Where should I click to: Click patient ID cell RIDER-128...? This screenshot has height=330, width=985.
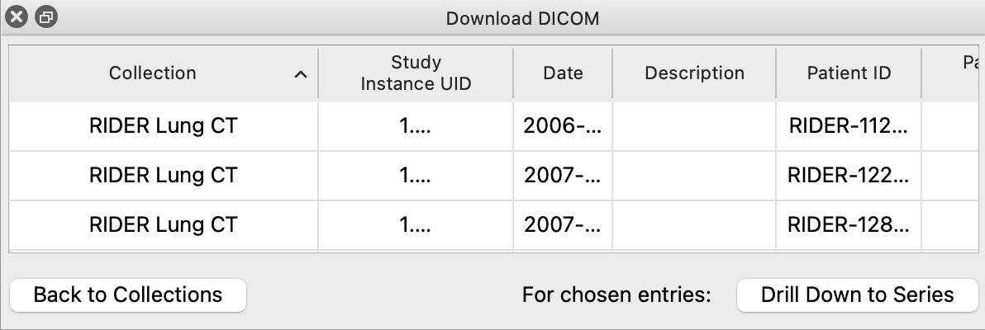click(849, 224)
